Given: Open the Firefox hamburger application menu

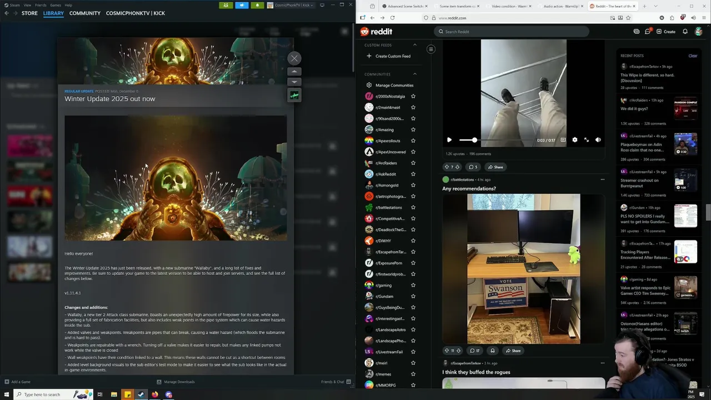Looking at the screenshot, I should (x=703, y=18).
